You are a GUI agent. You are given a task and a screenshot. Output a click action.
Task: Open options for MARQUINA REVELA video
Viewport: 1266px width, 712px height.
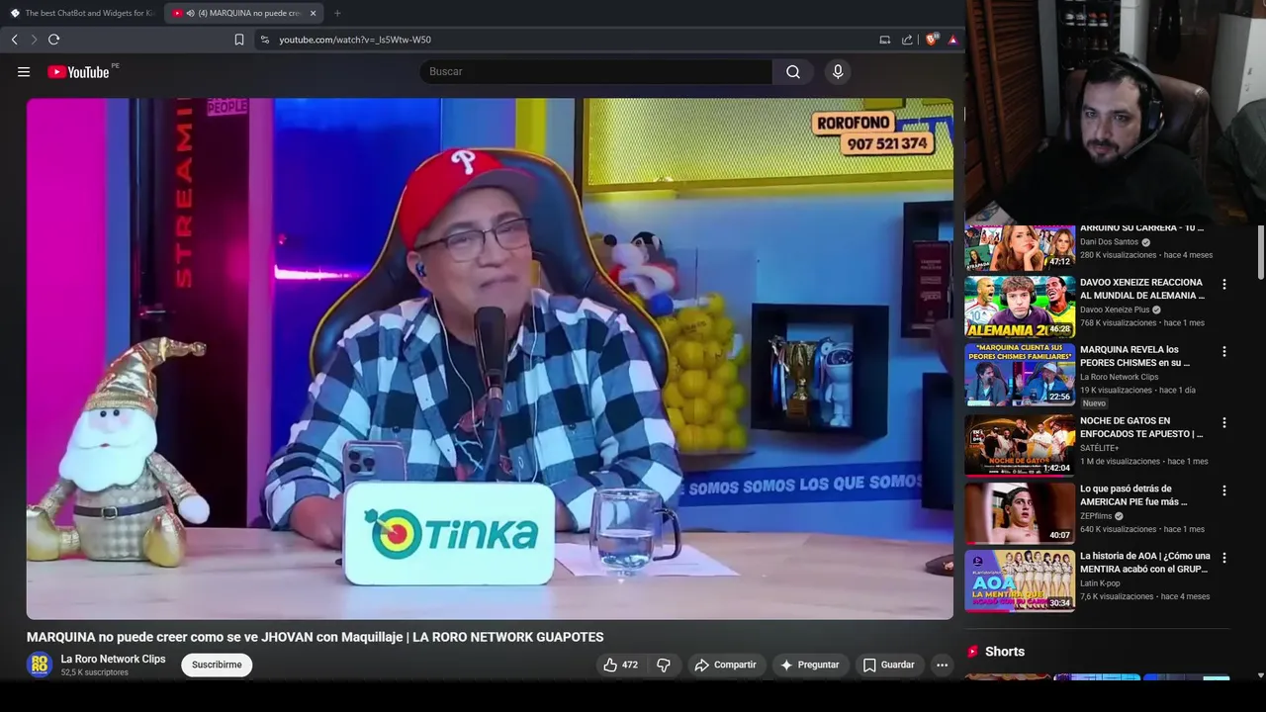point(1223,352)
